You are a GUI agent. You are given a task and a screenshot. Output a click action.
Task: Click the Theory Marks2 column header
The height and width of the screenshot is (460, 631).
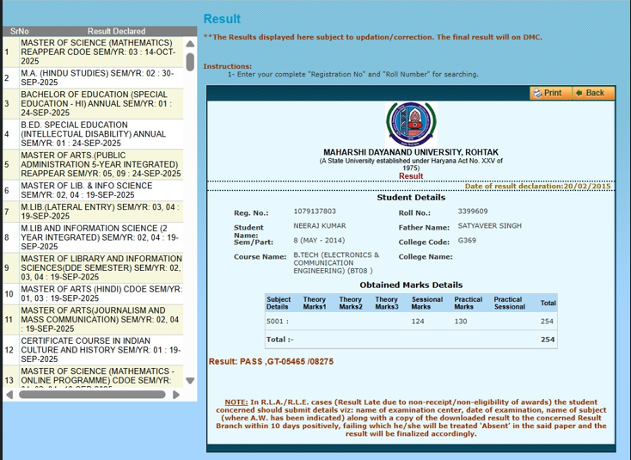pyautogui.click(x=351, y=303)
